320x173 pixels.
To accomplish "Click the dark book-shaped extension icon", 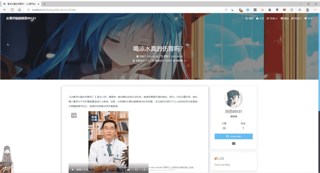I will [x=277, y=10].
